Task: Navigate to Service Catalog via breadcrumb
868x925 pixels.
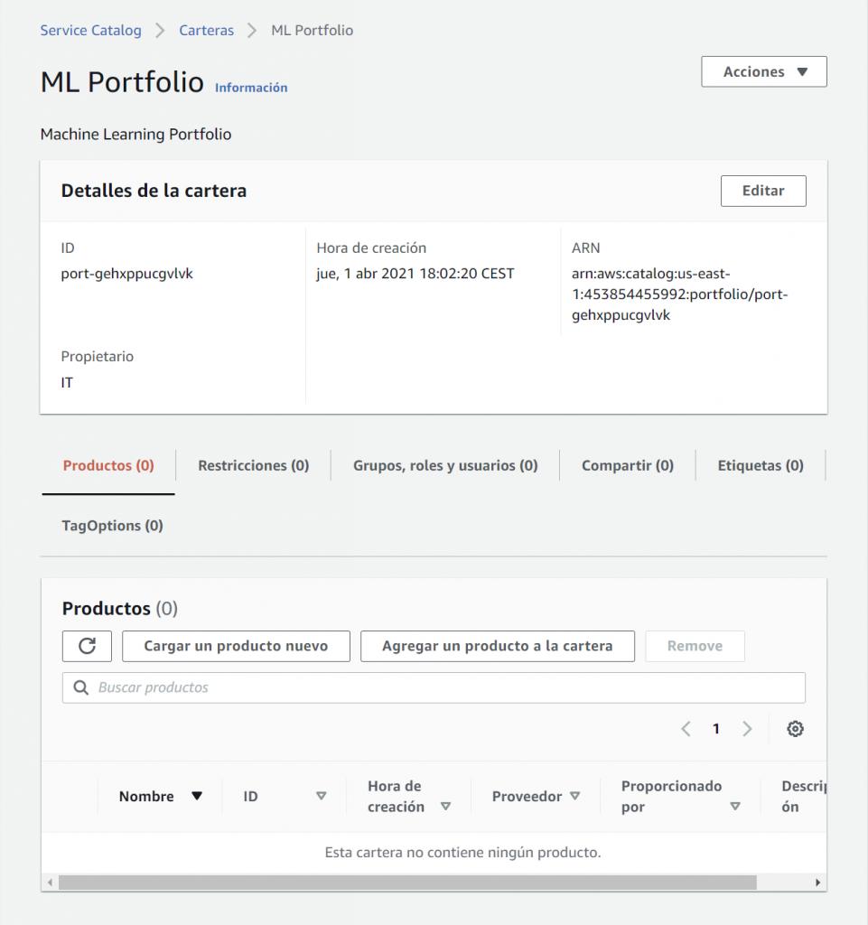Action: coord(90,30)
